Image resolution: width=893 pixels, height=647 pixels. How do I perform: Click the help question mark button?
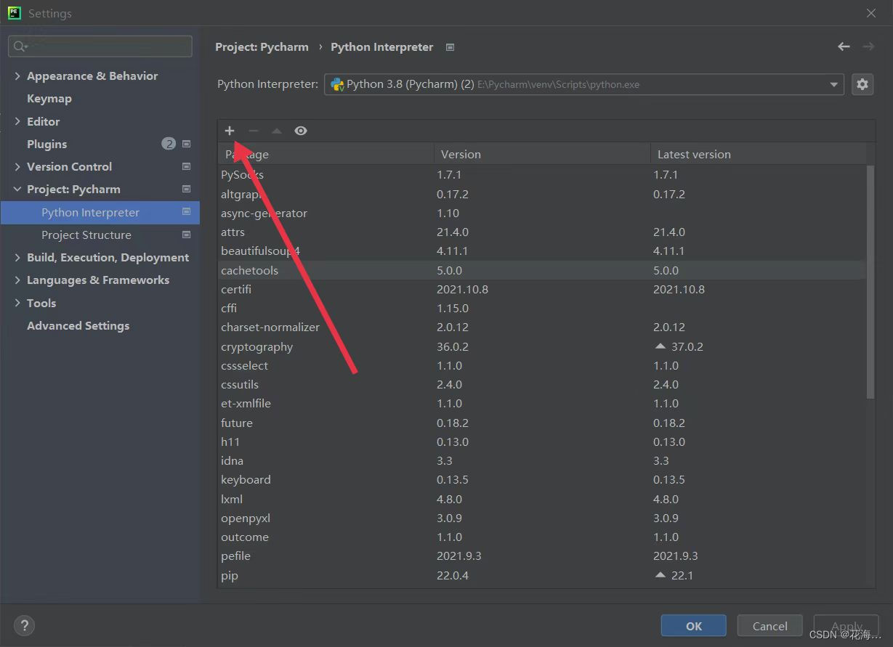pos(24,625)
